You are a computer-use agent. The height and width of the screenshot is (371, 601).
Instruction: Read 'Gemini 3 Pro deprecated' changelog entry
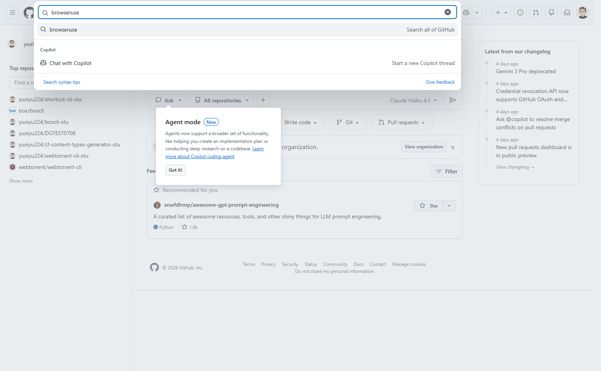click(x=526, y=71)
